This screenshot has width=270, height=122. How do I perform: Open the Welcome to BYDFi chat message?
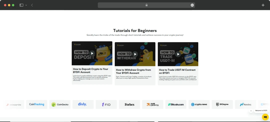[261, 111]
